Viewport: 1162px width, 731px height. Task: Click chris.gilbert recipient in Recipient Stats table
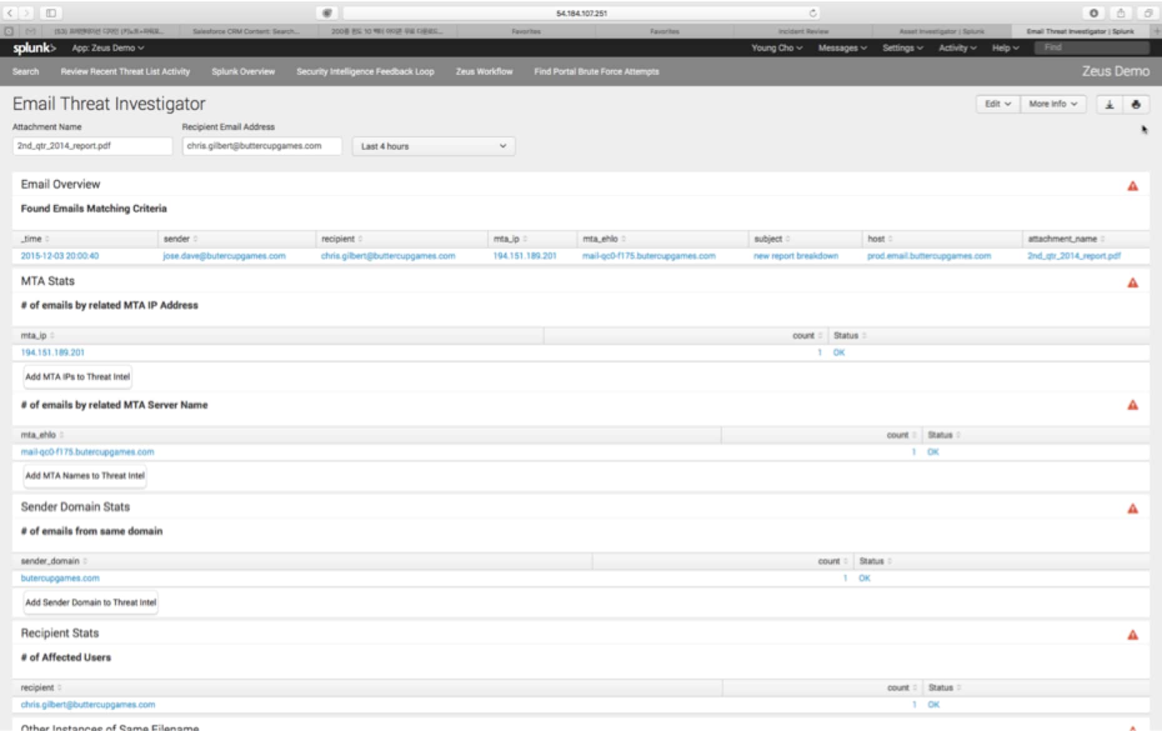click(88, 705)
